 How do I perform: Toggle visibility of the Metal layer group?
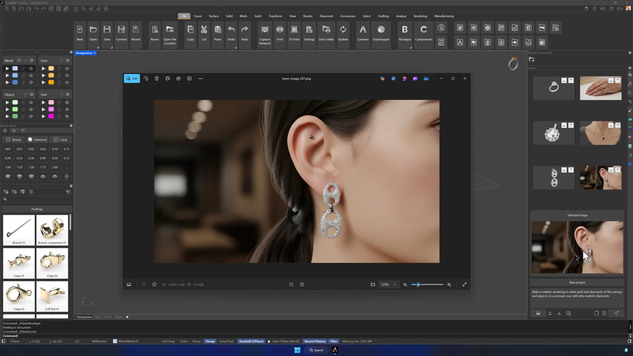pyautogui.click(x=32, y=60)
